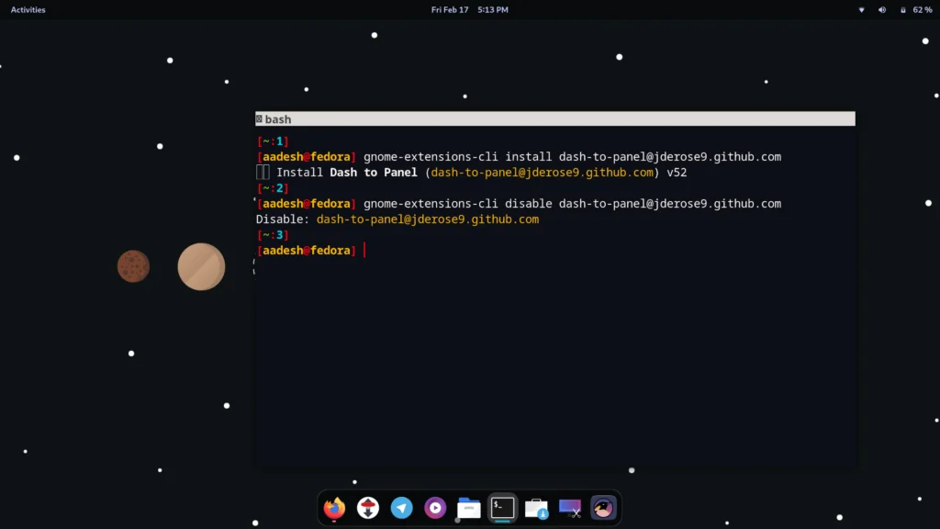
Task: Open Telegram from the dock
Action: click(401, 508)
